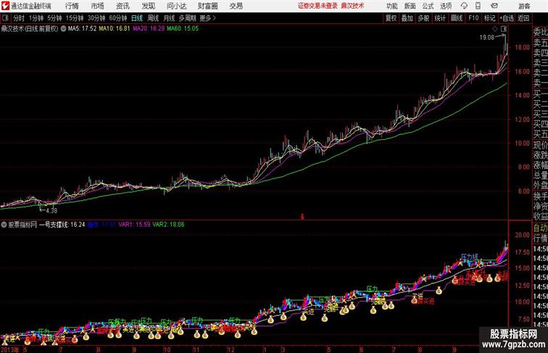The image size is (548, 353).
Task: Click the 12.00 price axis label
Action: [x=522, y=119]
